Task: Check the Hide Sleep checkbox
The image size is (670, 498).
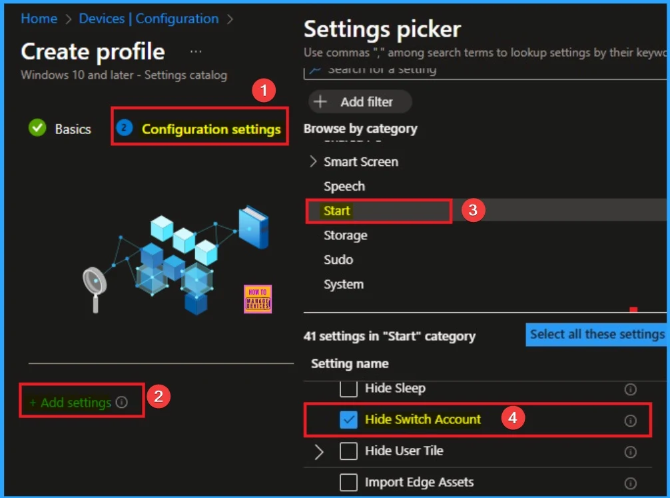Action: tap(348, 389)
